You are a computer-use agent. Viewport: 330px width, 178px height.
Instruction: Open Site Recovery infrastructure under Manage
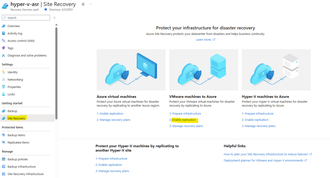pyautogui.click(x=25, y=174)
